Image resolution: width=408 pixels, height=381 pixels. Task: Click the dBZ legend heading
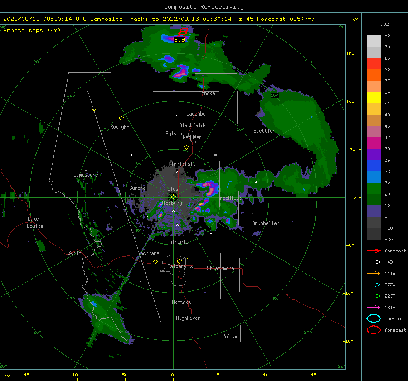click(384, 24)
